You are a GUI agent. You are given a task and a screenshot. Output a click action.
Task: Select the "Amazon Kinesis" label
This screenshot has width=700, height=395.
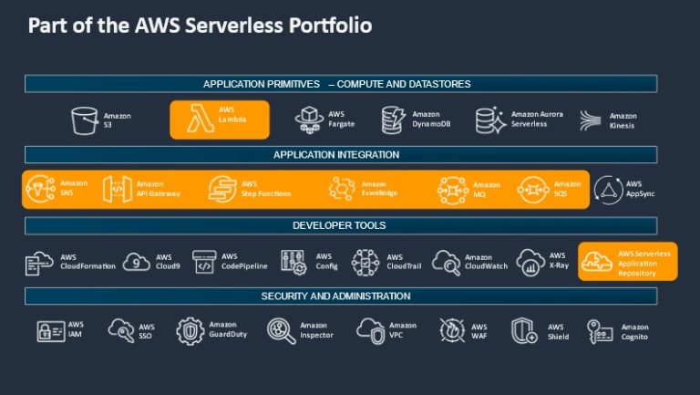(x=623, y=120)
